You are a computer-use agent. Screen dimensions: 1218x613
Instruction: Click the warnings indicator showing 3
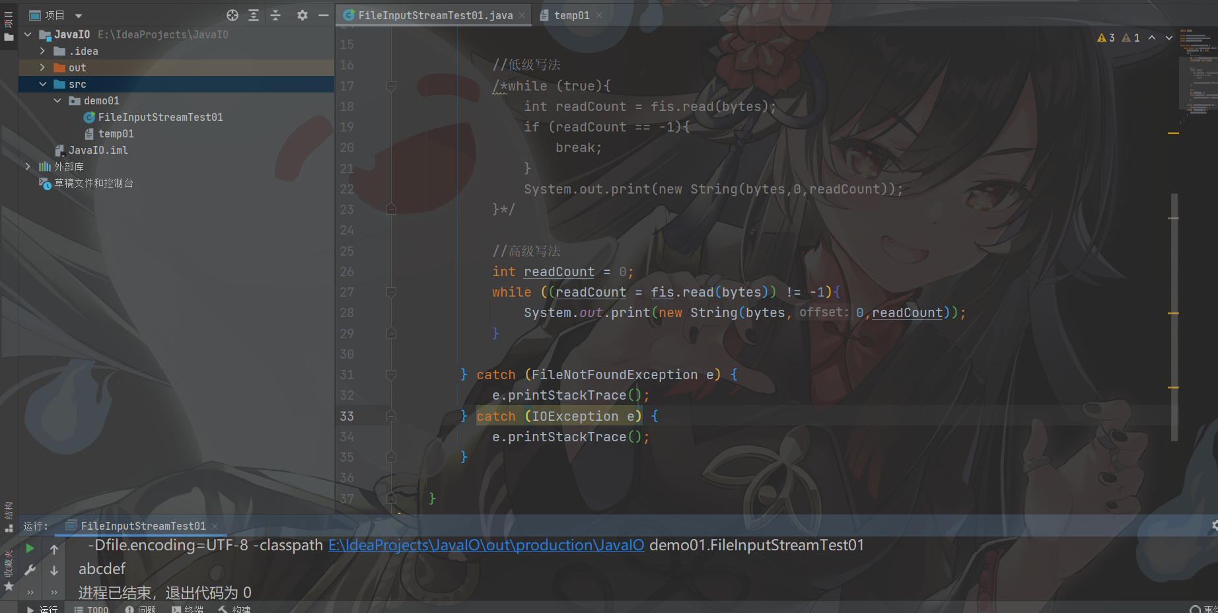click(x=1106, y=38)
